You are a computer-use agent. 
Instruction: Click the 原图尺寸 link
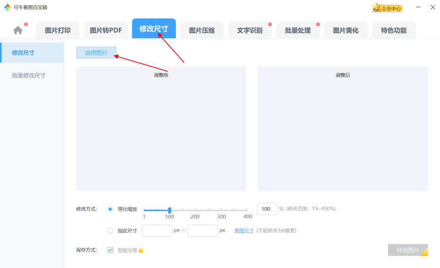coord(244,231)
